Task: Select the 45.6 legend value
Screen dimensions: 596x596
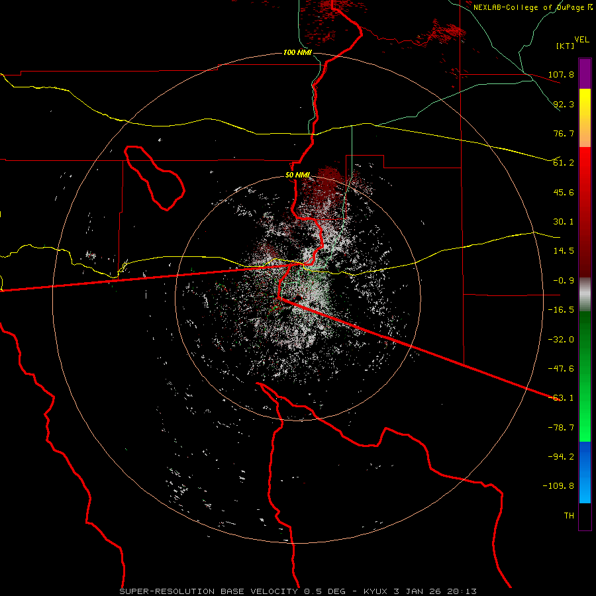Action: (x=564, y=192)
